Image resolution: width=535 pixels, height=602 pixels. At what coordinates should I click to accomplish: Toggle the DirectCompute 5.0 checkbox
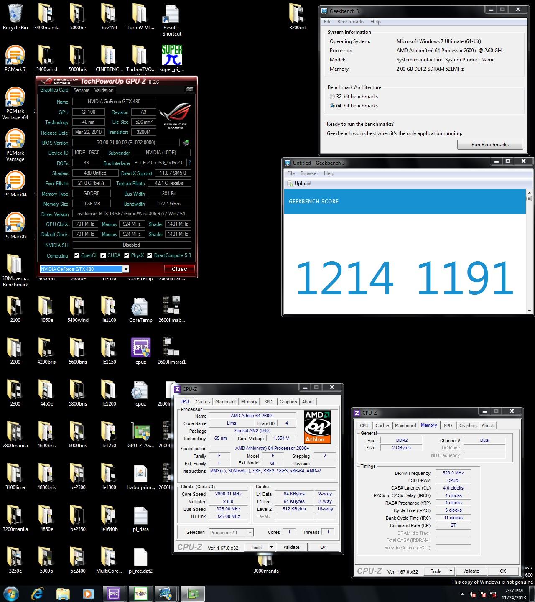150,255
